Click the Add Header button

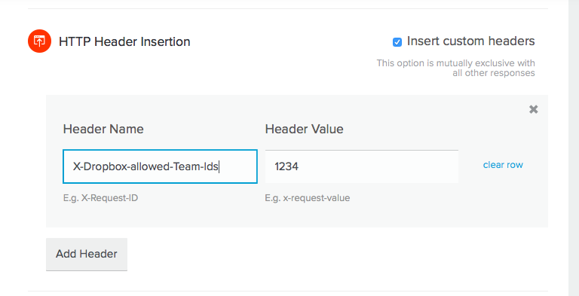click(87, 255)
